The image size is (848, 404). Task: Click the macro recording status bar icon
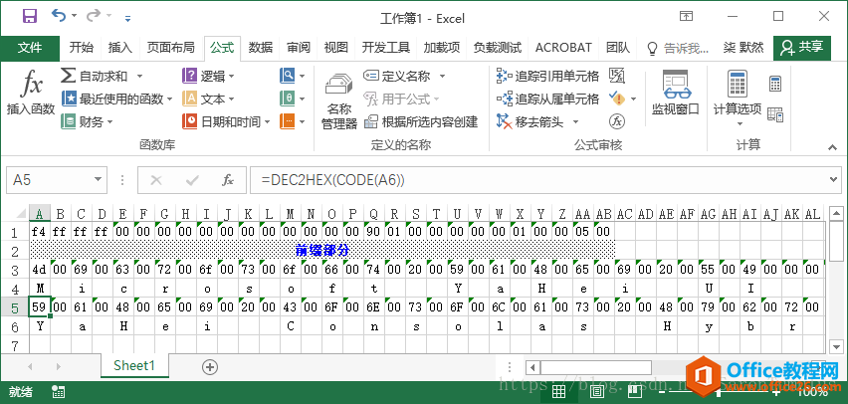click(58, 391)
